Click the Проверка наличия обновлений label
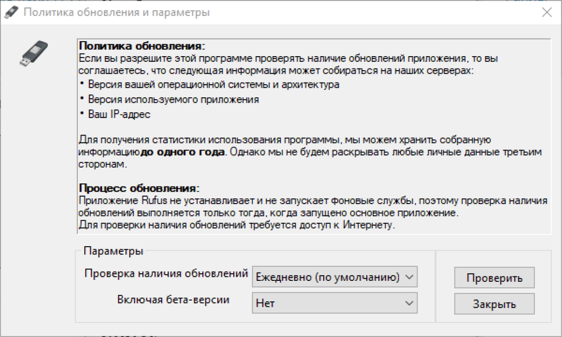562x337 pixels. click(166, 273)
